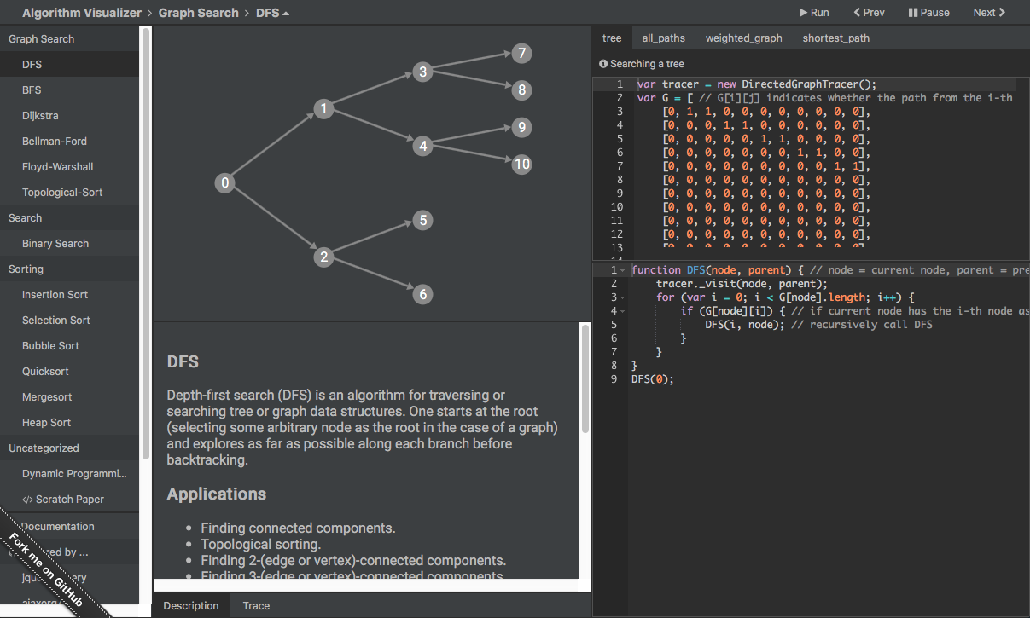Image resolution: width=1030 pixels, height=618 pixels.
Task: Click the Run play button
Action: (813, 13)
